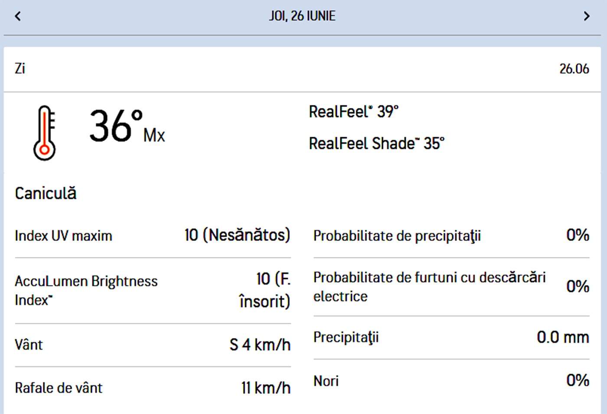Click the Nori row label
This screenshot has height=414, width=607.
point(326,381)
